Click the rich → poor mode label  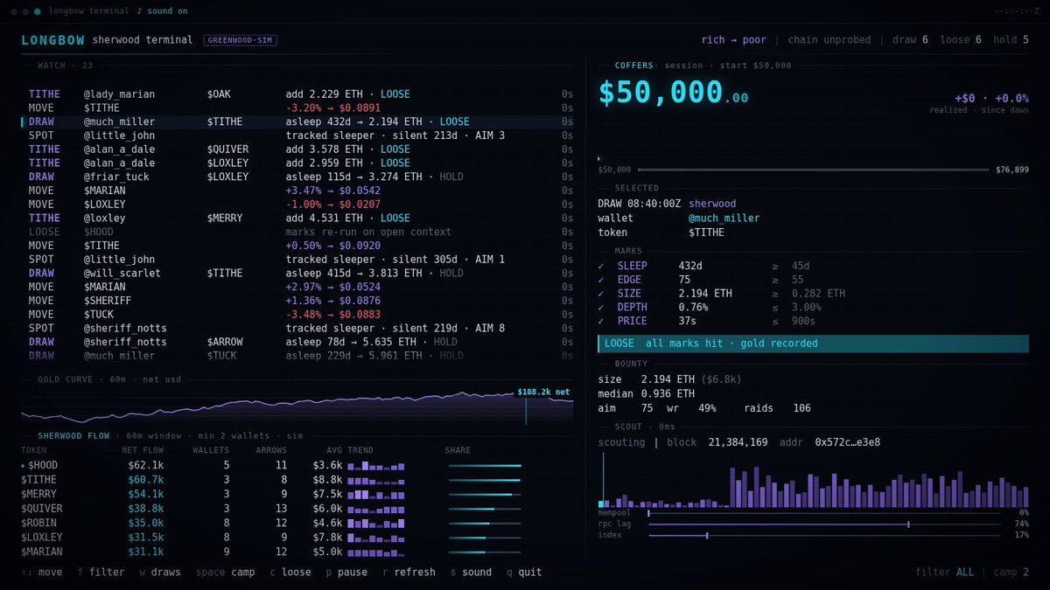coord(733,40)
